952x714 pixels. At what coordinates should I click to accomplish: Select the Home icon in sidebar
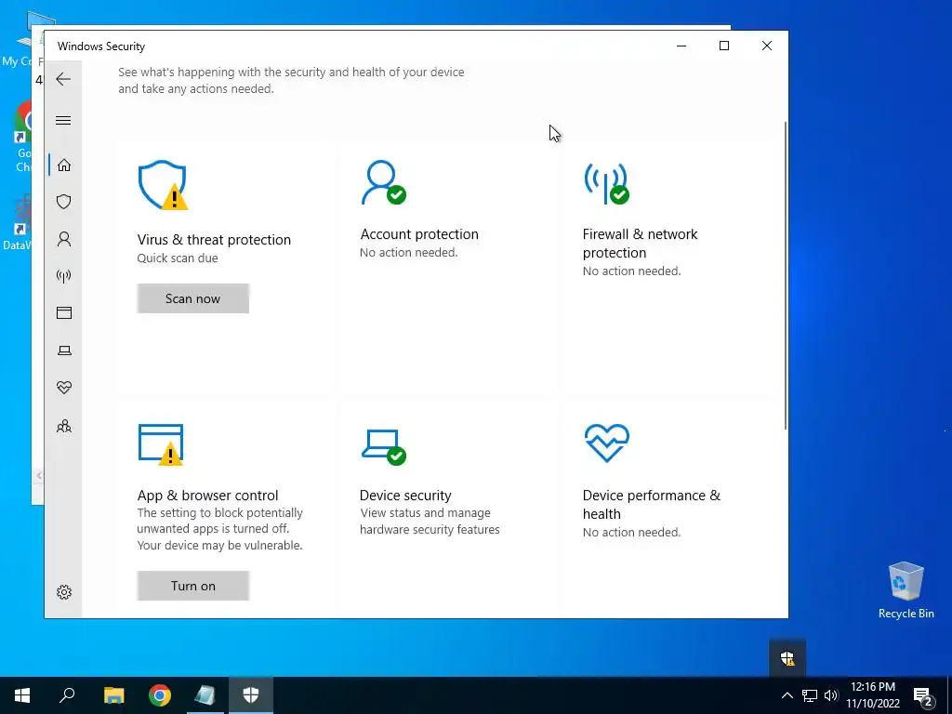pos(64,165)
